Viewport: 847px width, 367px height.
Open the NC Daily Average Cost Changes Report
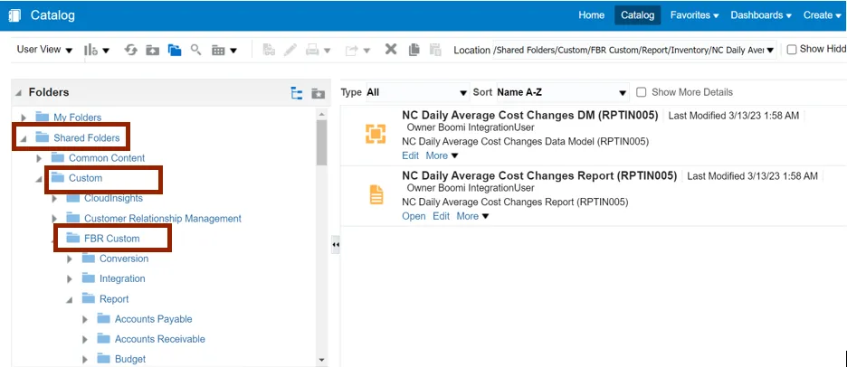(413, 216)
